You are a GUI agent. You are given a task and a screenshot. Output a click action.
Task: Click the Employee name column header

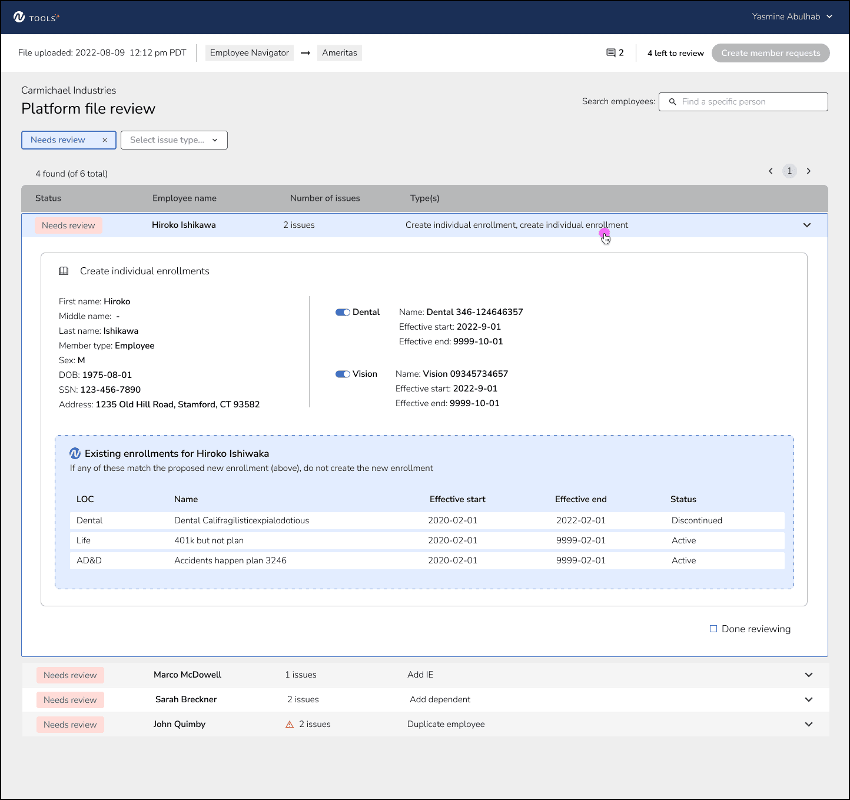[x=184, y=198]
